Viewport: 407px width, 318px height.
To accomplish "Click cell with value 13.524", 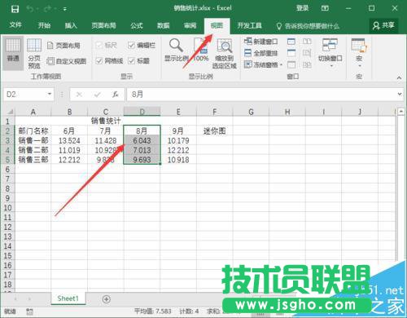I will click(x=69, y=140).
